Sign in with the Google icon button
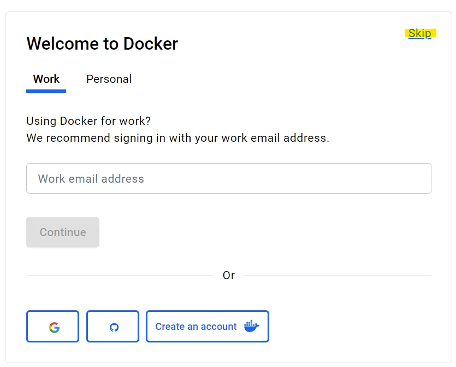 coord(52,326)
